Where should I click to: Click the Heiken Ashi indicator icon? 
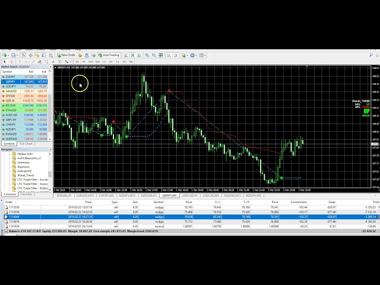(x=14, y=154)
